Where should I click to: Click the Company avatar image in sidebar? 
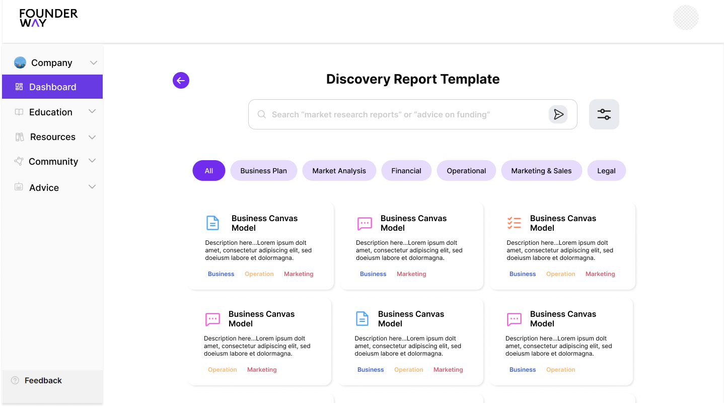click(20, 62)
